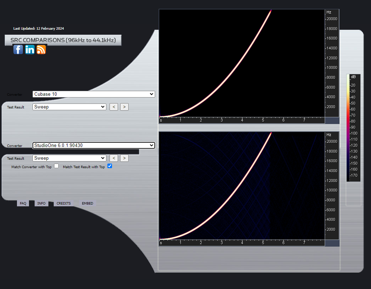
Task: Open the Facebook share icon
Action: tap(18, 49)
